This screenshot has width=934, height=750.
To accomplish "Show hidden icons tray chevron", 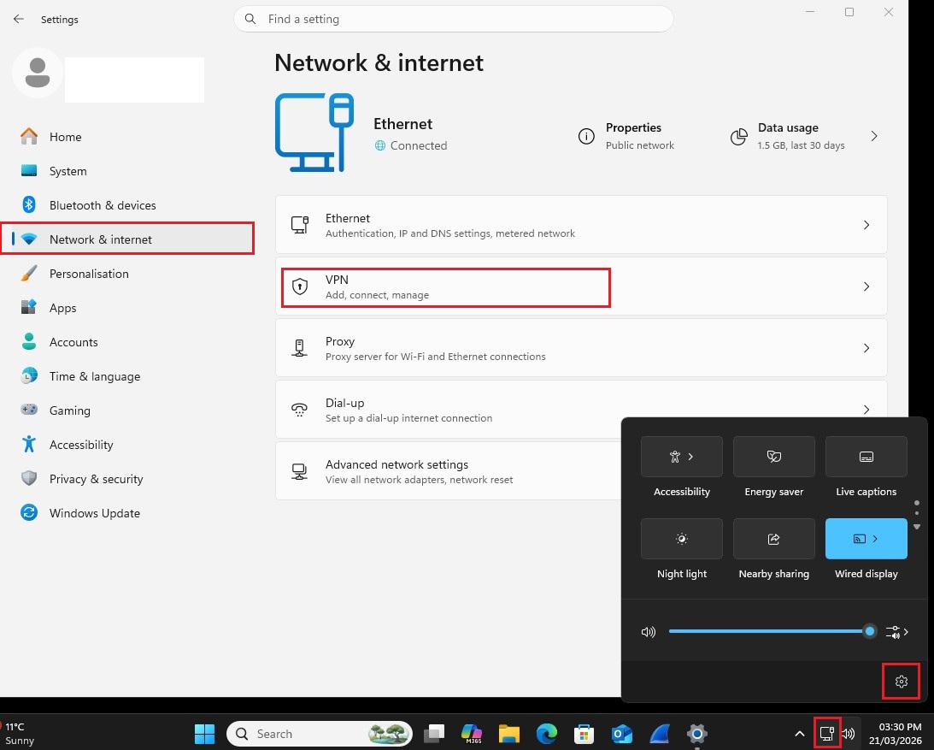I will 799,734.
